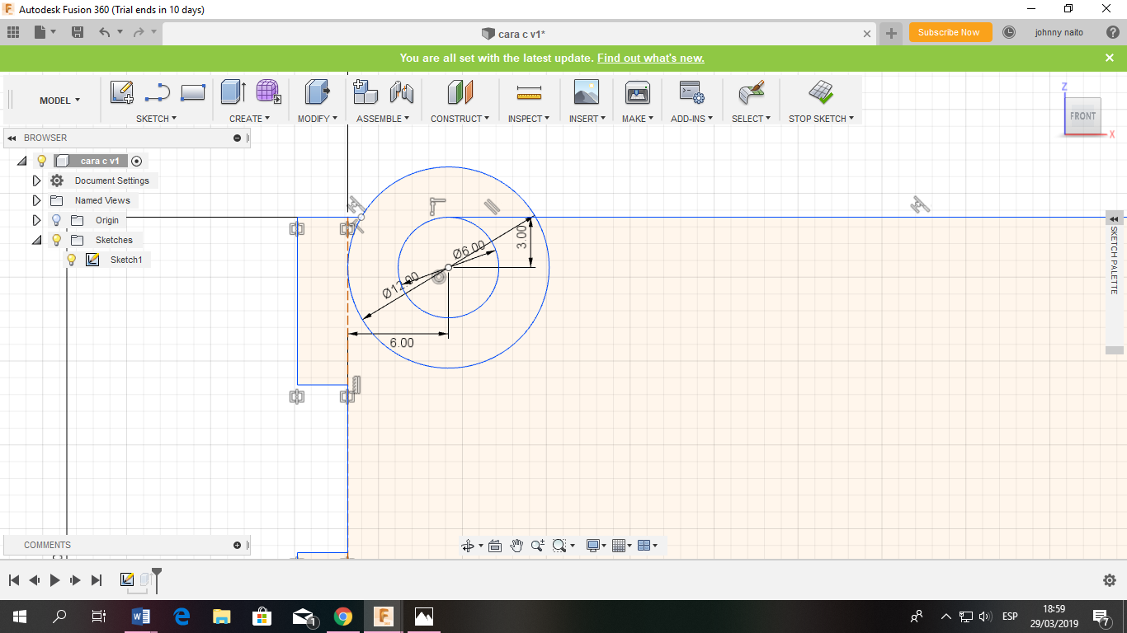
Task: Open Google Chrome from the taskbar
Action: (x=343, y=617)
